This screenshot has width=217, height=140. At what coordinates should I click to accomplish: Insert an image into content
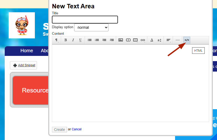[x=121, y=40]
